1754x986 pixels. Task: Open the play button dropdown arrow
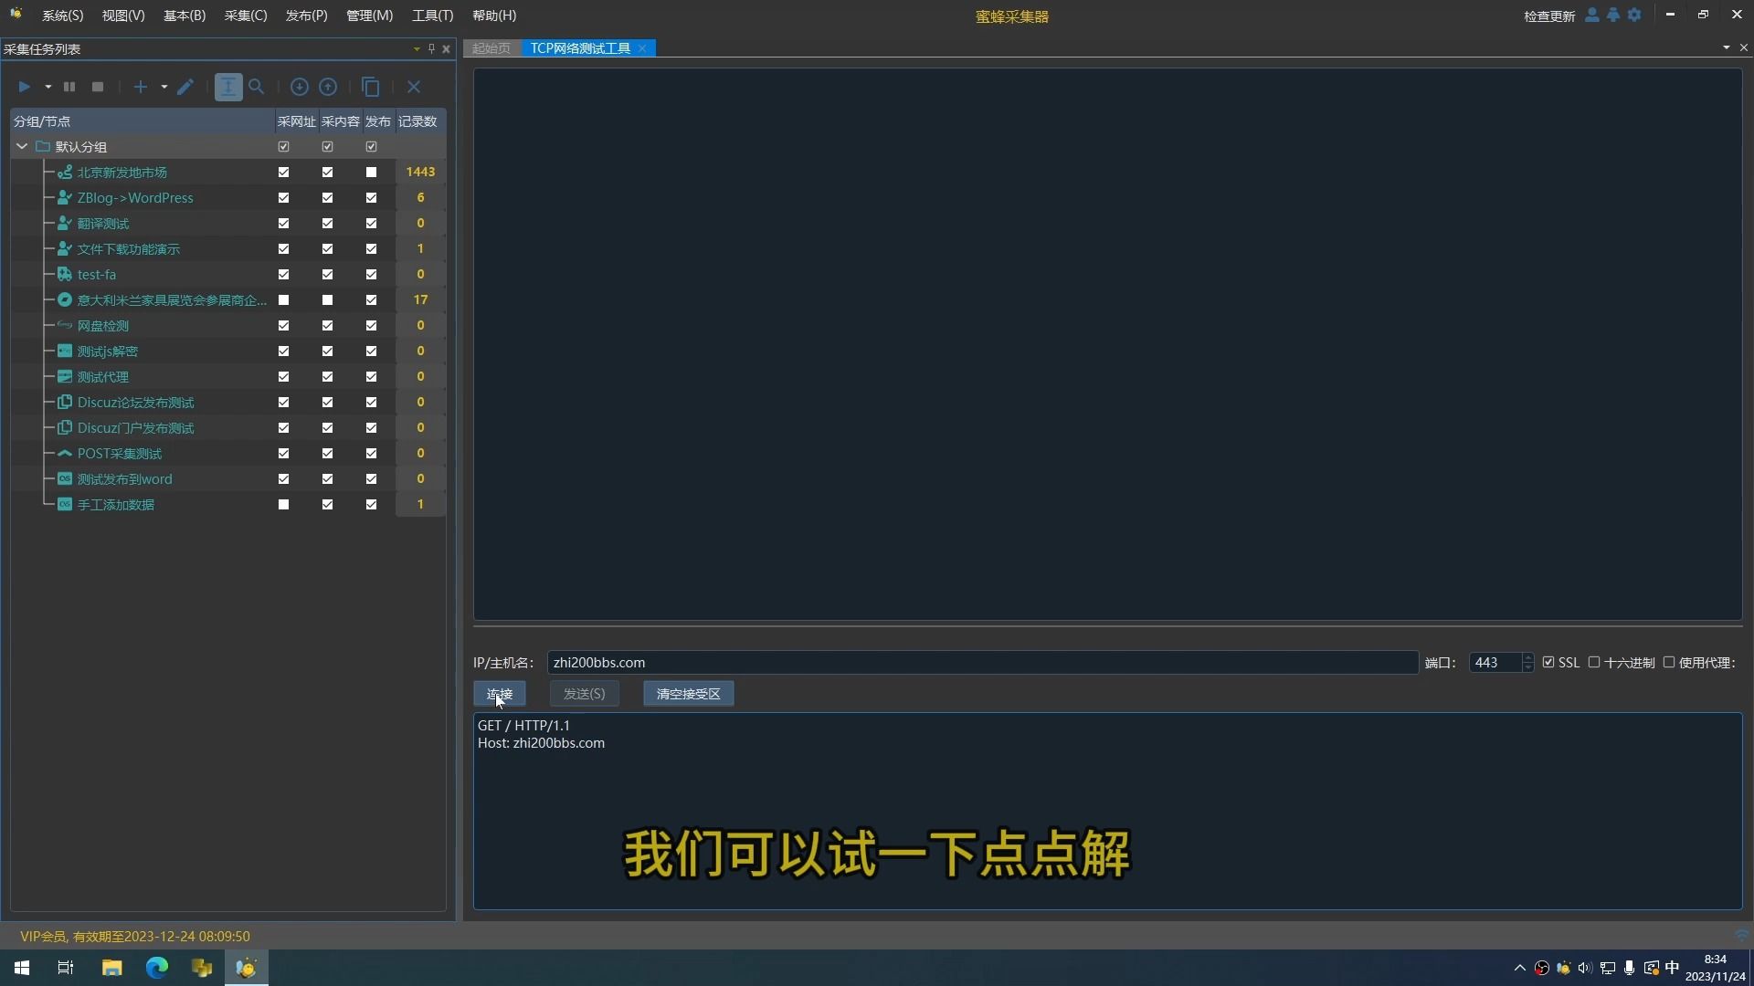point(48,87)
